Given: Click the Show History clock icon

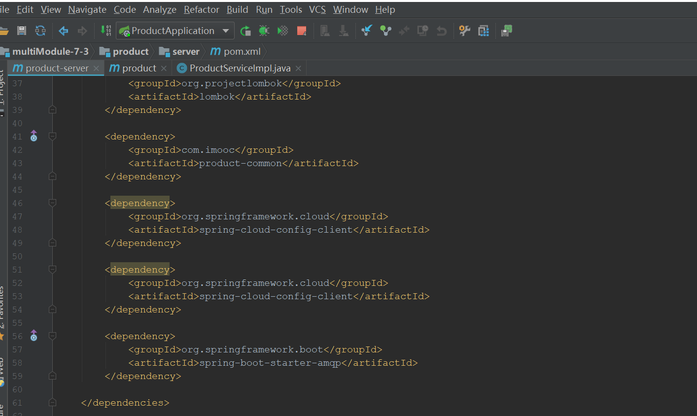Looking at the screenshot, I should 423,31.
